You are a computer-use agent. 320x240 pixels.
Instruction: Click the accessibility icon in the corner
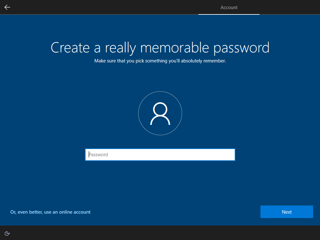(7, 233)
